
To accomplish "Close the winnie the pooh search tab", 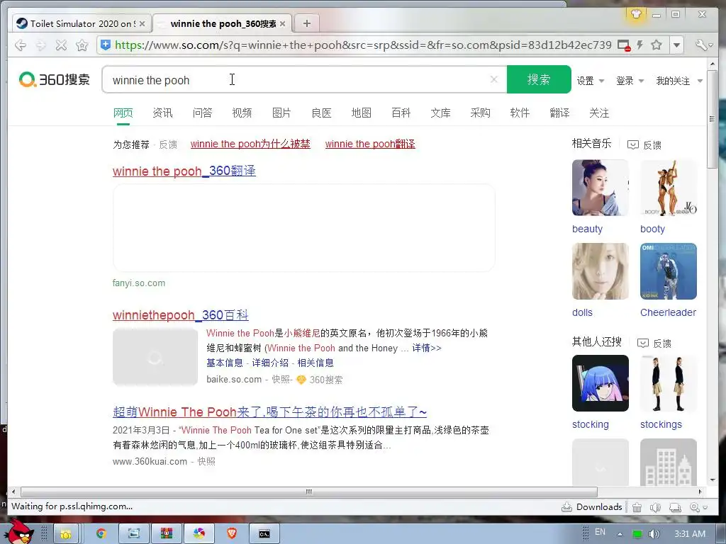I will pos(282,23).
